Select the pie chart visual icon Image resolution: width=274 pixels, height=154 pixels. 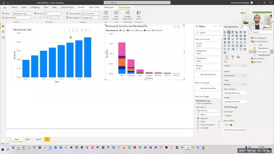coord(237,39)
